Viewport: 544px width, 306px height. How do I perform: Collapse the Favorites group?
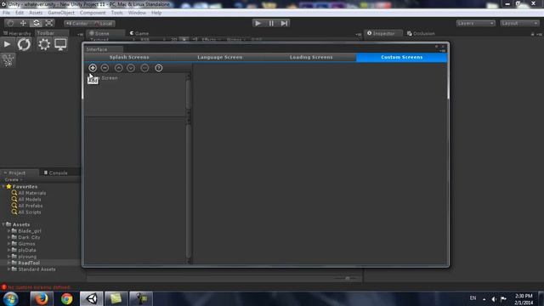pos(3,187)
